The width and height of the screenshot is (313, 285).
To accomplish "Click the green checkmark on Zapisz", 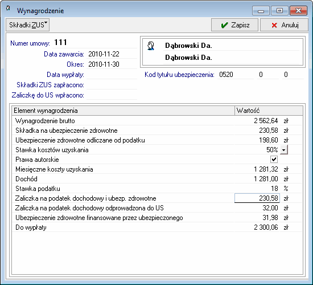I will 225,25.
